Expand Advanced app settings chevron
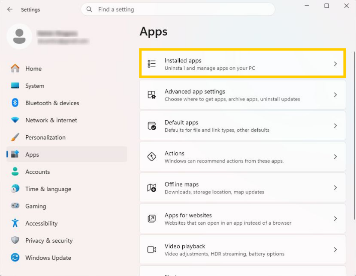Viewport: 356px width, 276px height. point(335,95)
